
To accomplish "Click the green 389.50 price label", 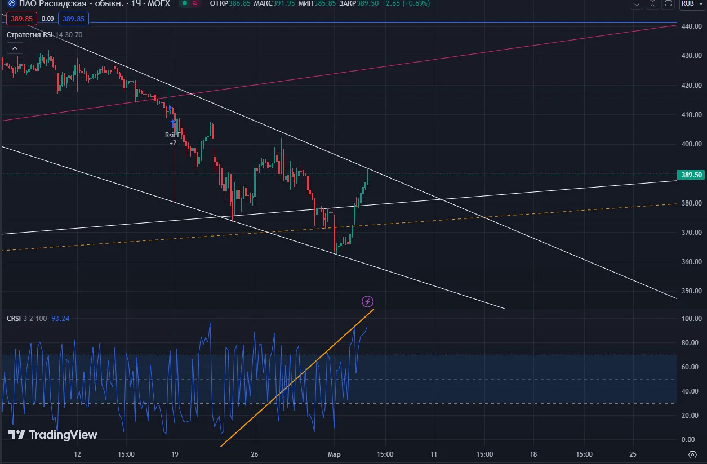I will (x=691, y=175).
